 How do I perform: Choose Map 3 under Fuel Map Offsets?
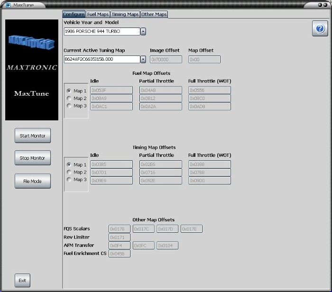coord(69,106)
